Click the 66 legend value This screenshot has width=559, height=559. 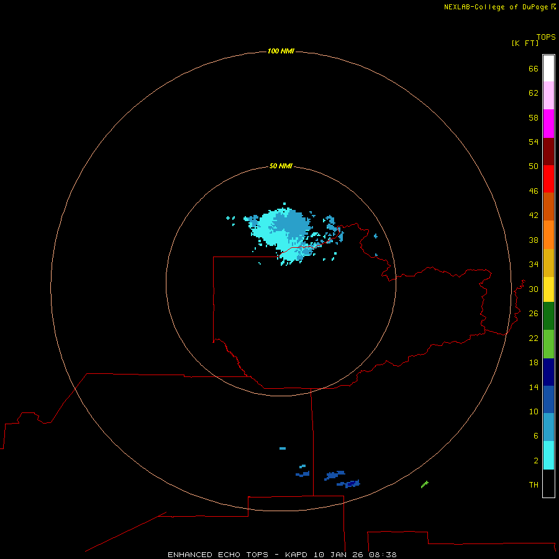tap(534, 68)
